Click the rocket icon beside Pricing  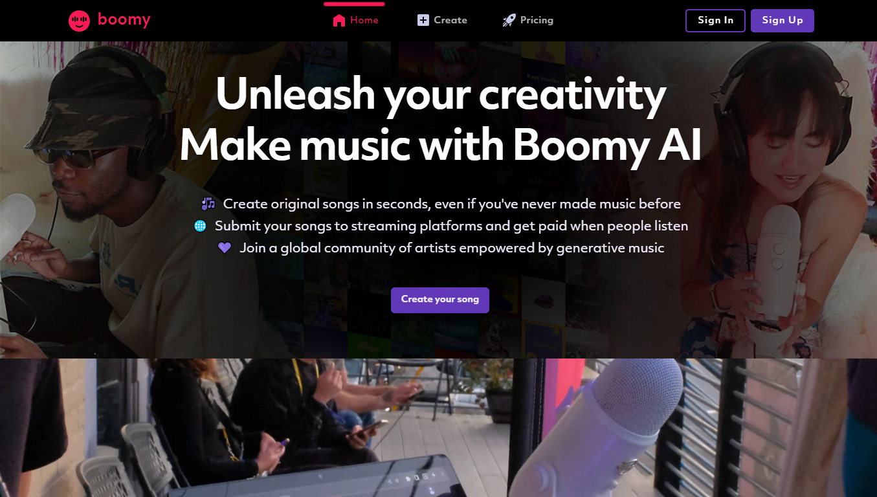pos(509,20)
